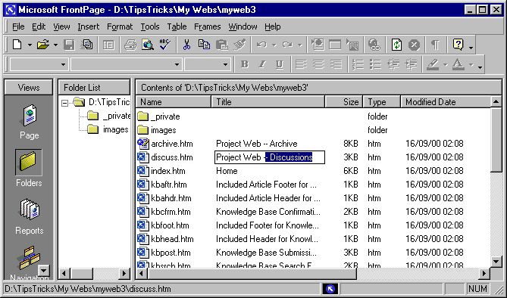Click the Bullets list icon
This screenshot has width=507, height=298.
point(375,64)
